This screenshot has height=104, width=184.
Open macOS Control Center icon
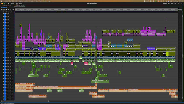click(x=171, y=1)
